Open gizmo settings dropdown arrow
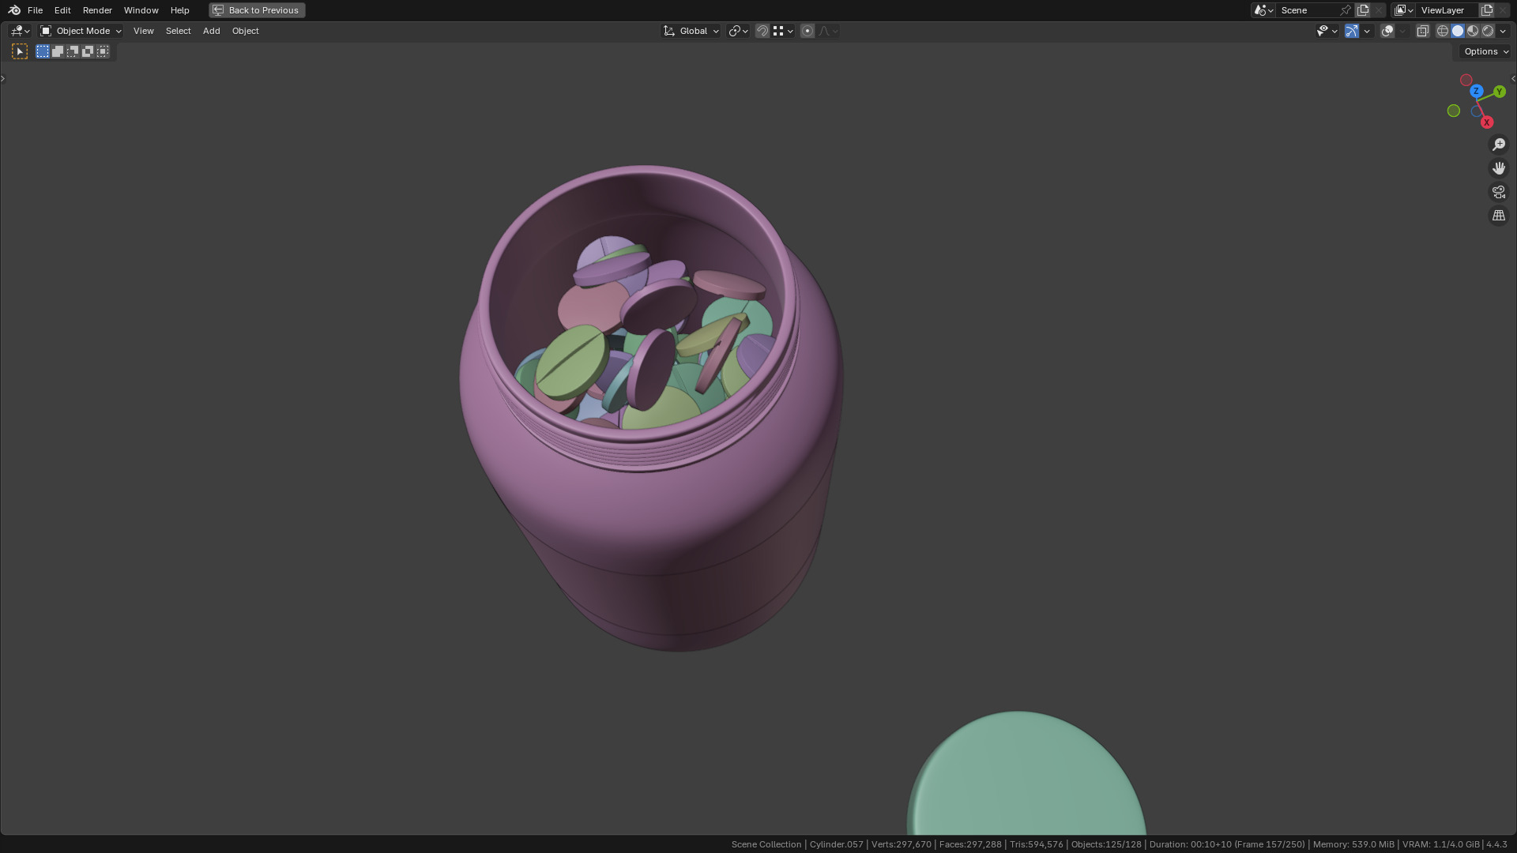The image size is (1517, 853). click(x=1367, y=31)
